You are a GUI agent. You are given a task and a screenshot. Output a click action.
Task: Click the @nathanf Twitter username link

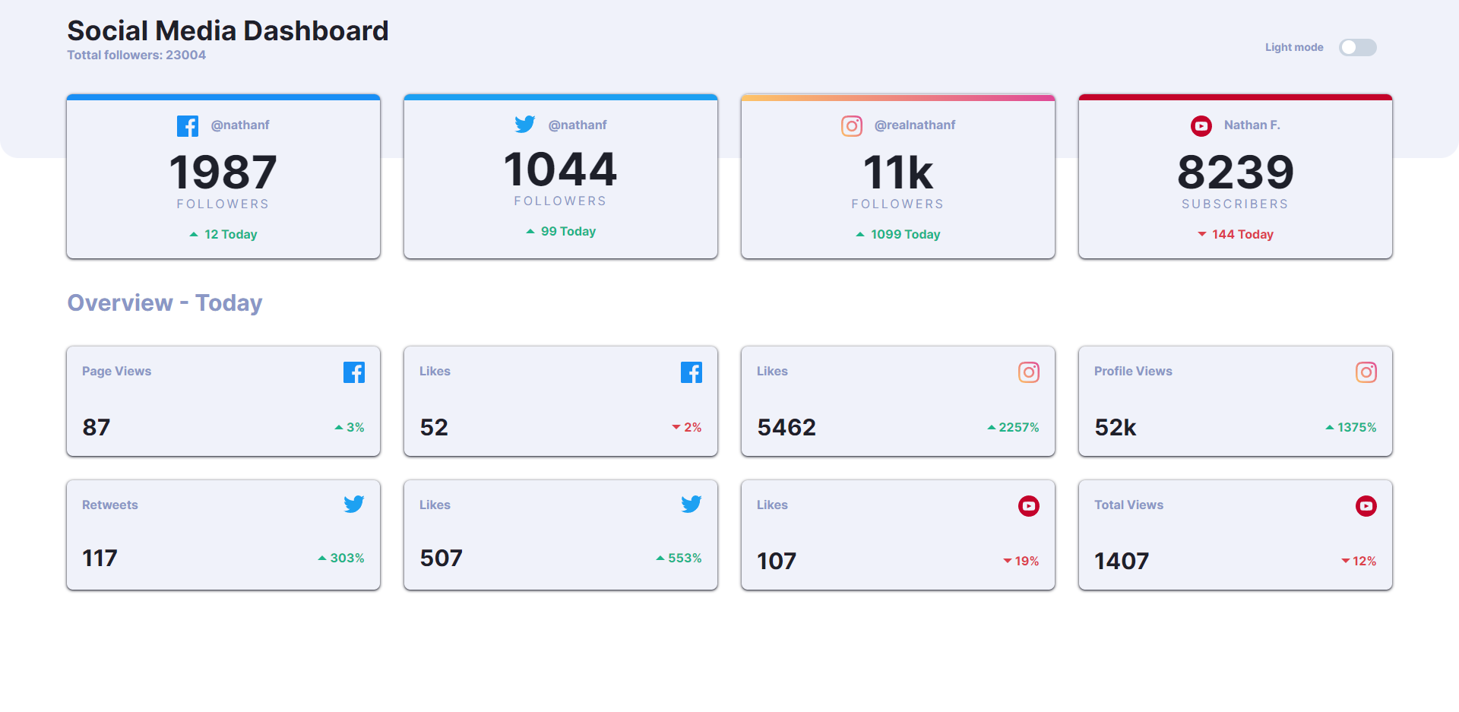pyautogui.click(x=578, y=125)
